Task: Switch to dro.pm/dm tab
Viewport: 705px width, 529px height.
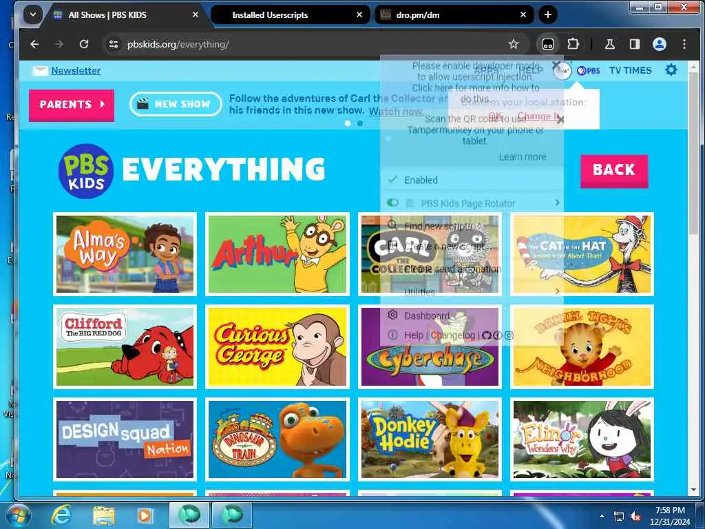Action: pos(454,15)
